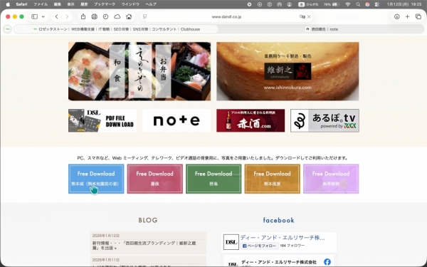This screenshot has width=427, height=267.
Task: Click the round Facebook logo icon
Action: coord(327,262)
